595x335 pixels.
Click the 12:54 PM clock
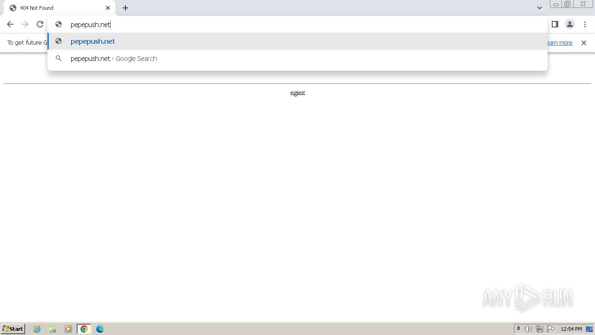(571, 329)
